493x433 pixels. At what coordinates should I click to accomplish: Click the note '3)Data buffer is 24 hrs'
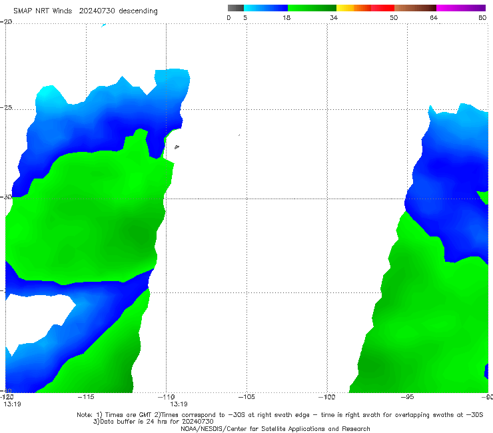(x=153, y=422)
